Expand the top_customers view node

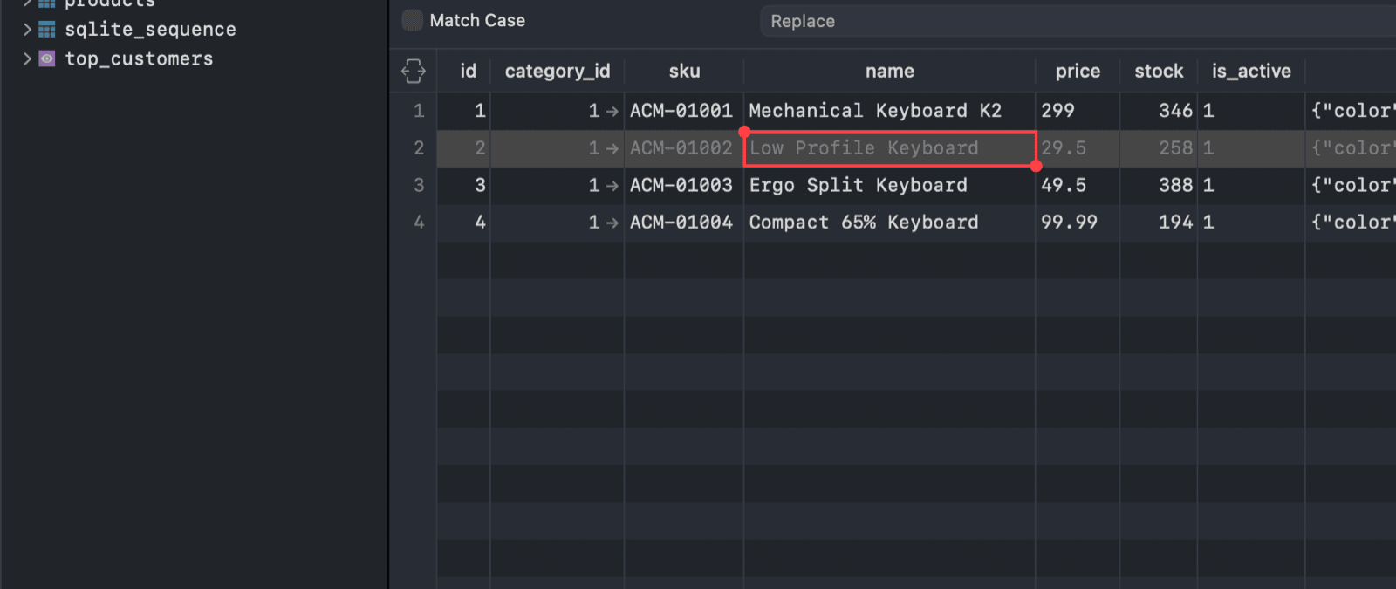click(x=27, y=58)
